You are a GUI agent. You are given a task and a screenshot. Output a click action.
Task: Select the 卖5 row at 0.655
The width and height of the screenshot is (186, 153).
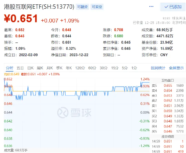tap(168, 86)
